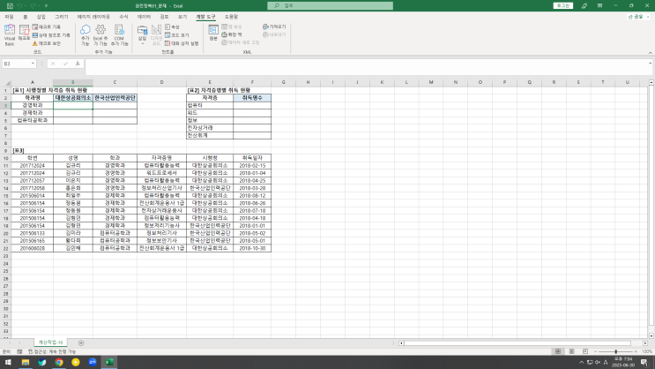Open the File (파일) menu
Screen dimensions: 655x369
click(9, 17)
